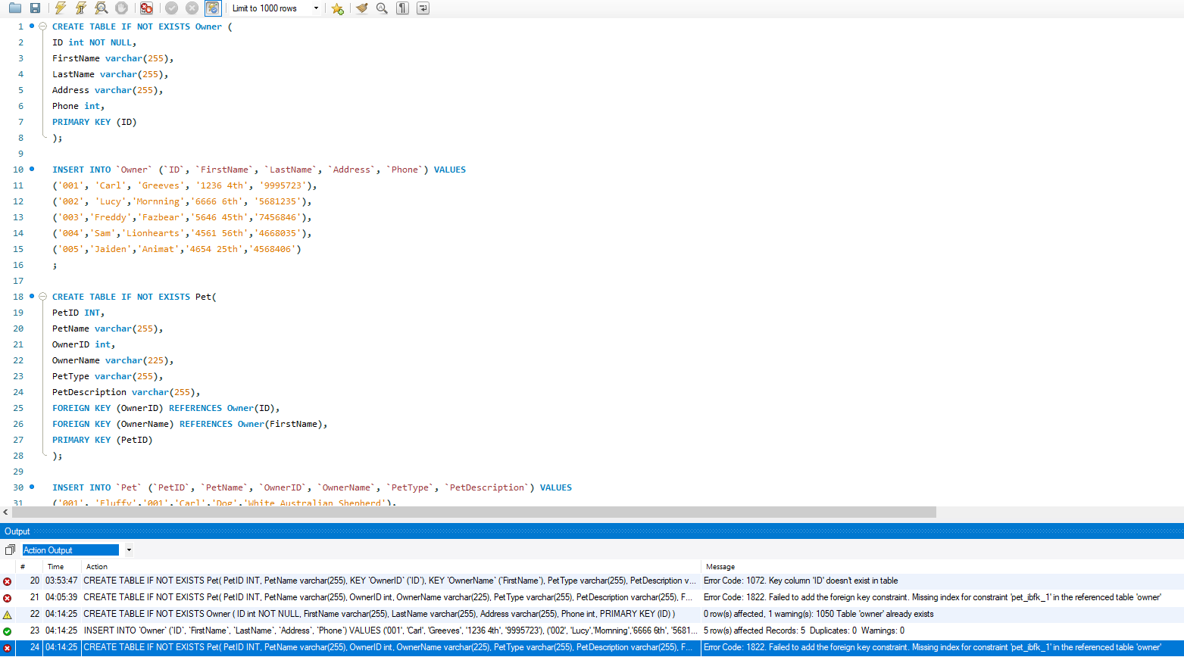The height and width of the screenshot is (657, 1184).
Task: Run EXPLAIN on the statement (lightning with magnifier)
Action: [x=101, y=8]
